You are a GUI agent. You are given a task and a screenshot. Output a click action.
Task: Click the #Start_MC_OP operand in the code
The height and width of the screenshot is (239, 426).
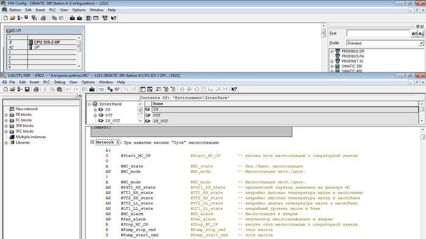136,156
